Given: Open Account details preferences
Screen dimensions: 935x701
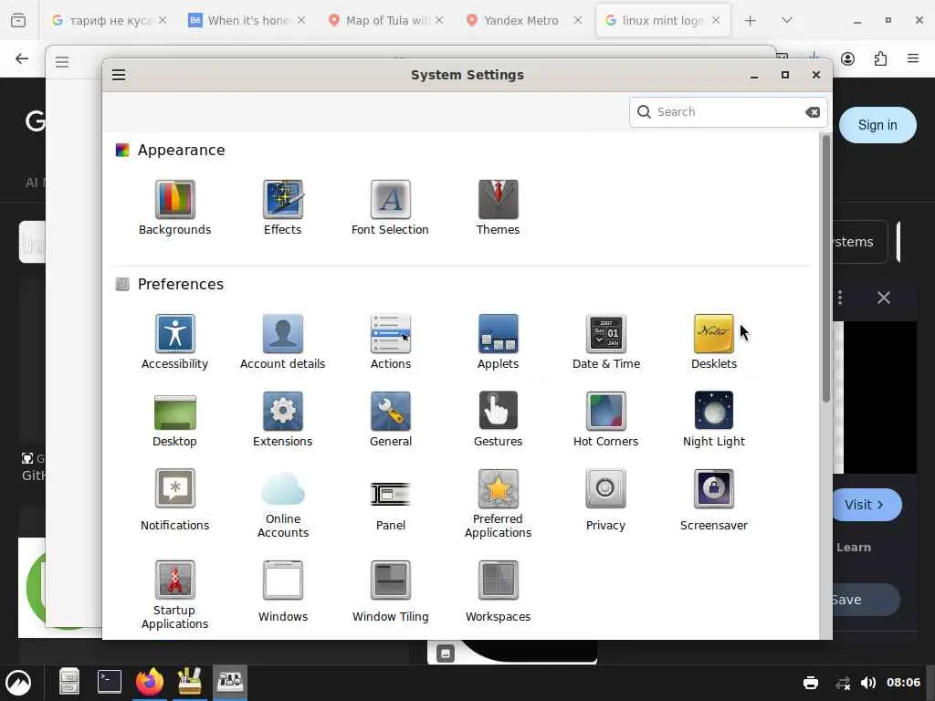Looking at the screenshot, I should tap(283, 341).
